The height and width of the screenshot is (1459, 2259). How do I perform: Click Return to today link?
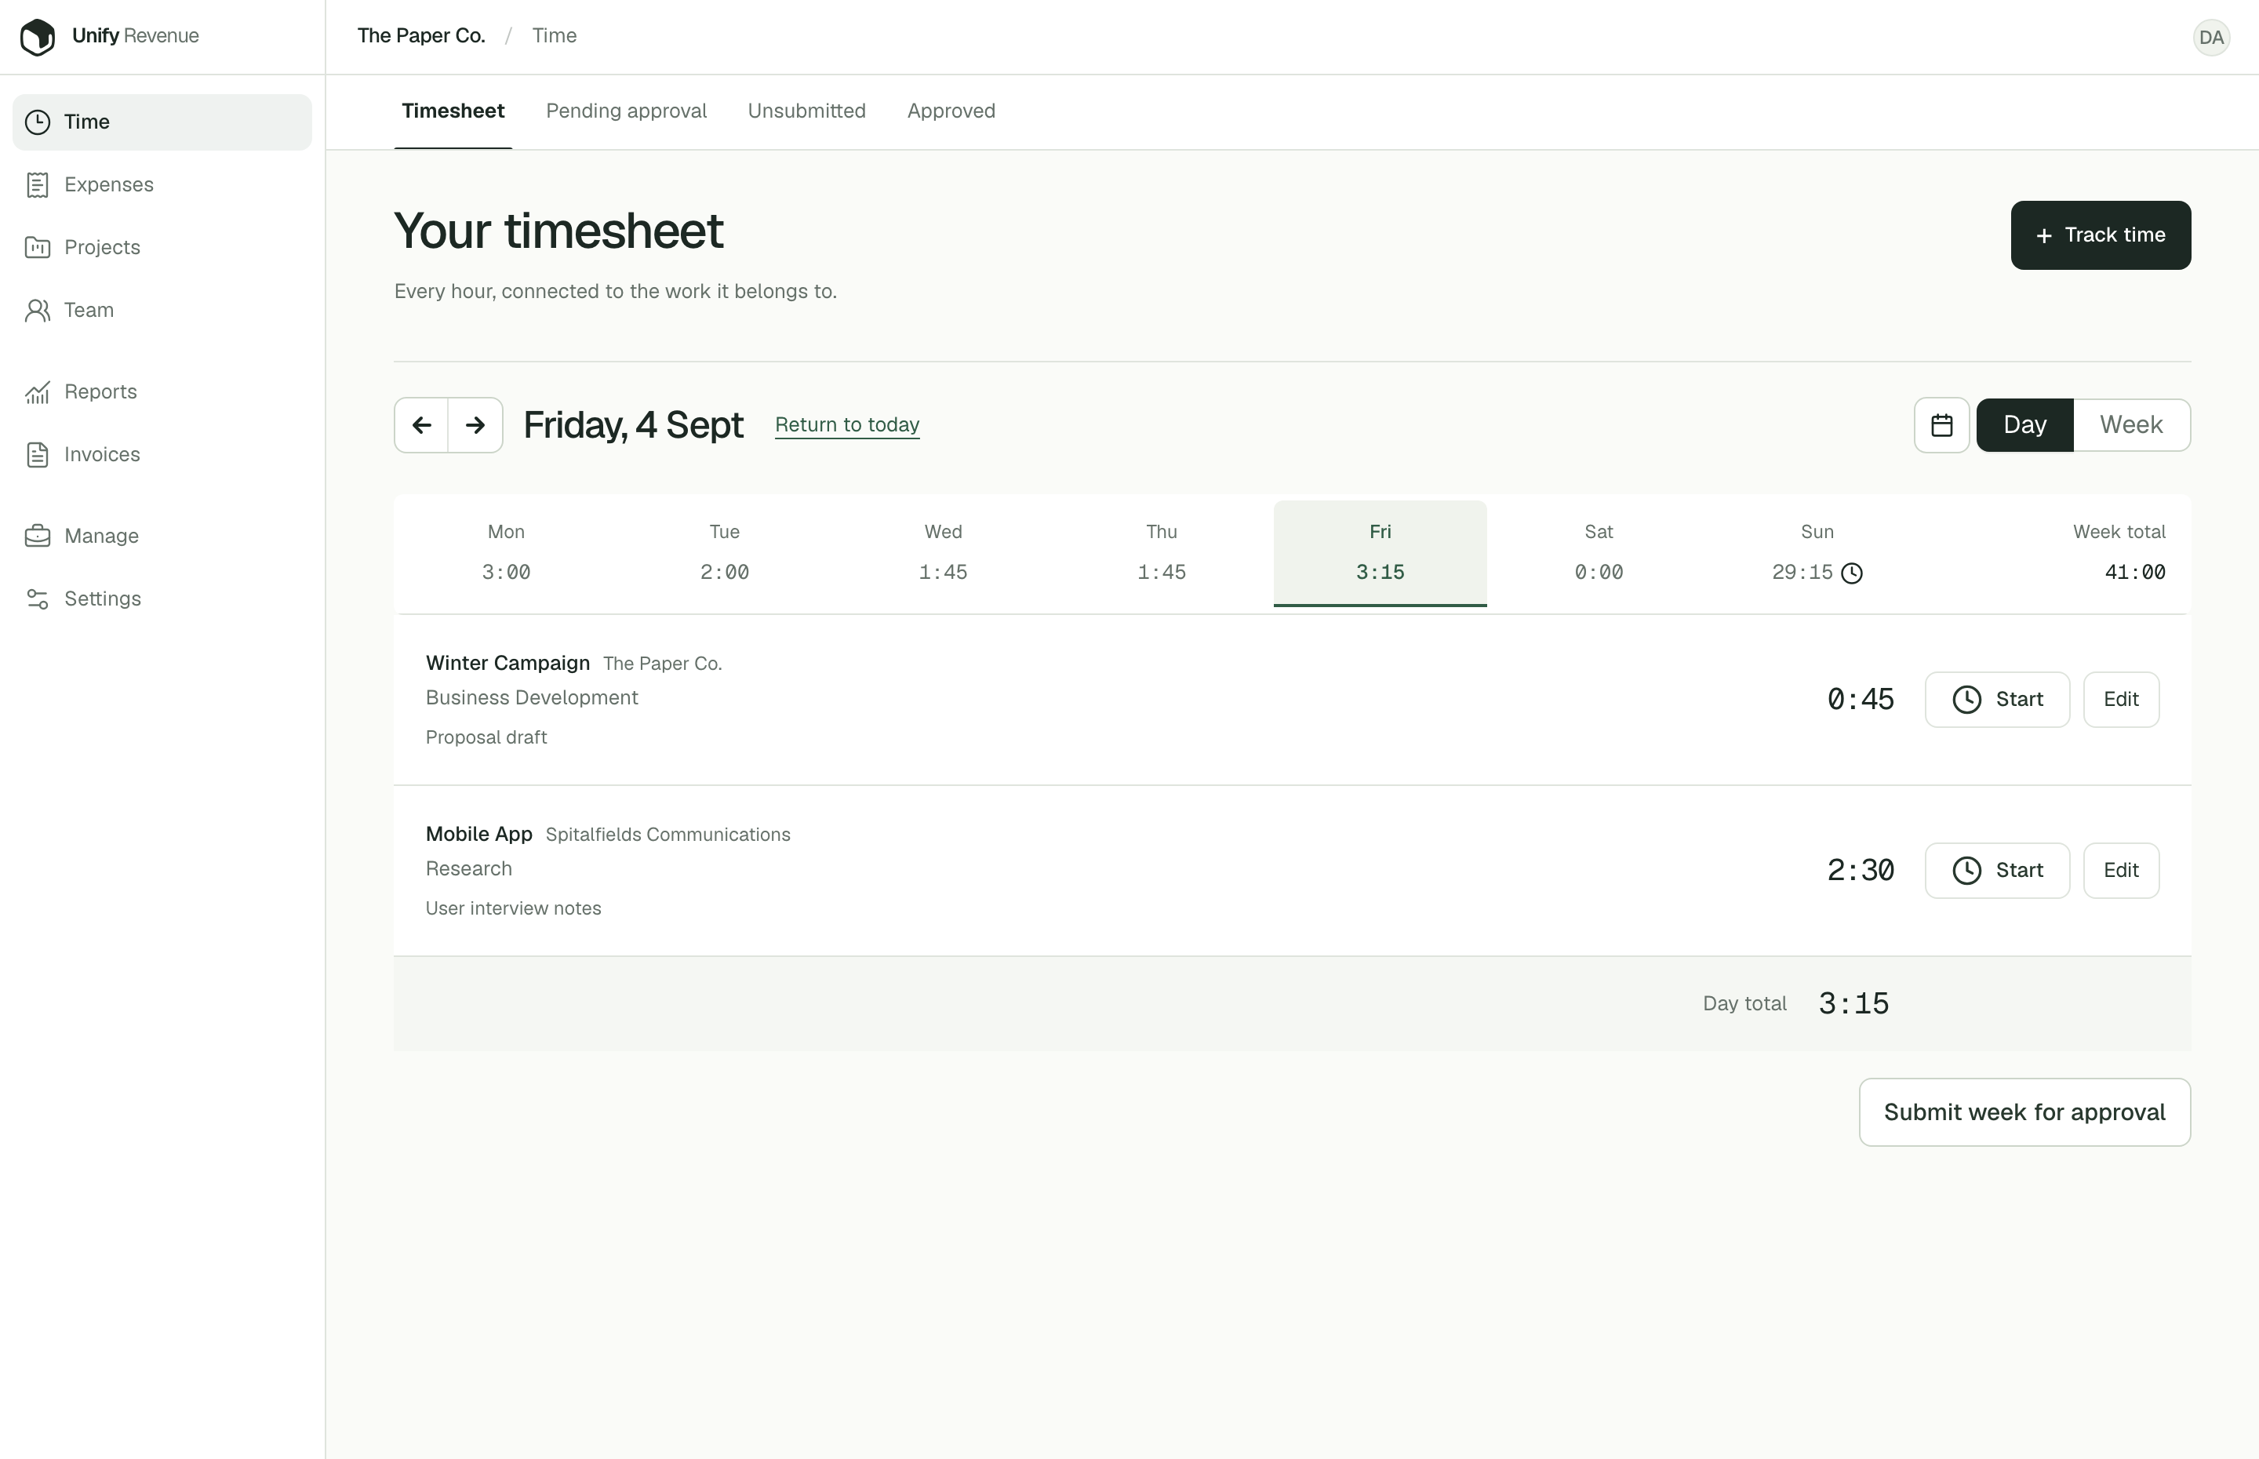847,425
